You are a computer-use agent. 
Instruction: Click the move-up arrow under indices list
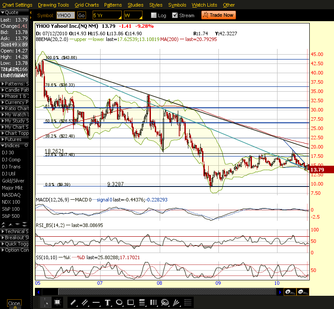point(11,224)
